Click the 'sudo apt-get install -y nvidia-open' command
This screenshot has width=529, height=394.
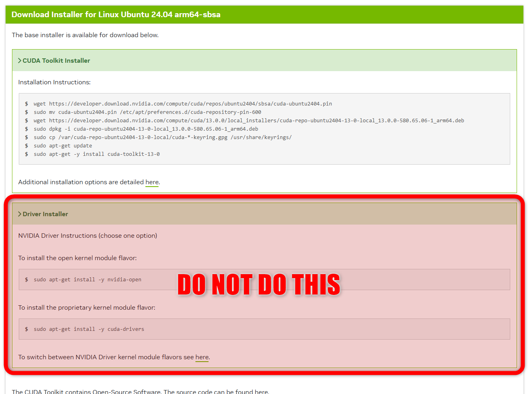point(88,280)
